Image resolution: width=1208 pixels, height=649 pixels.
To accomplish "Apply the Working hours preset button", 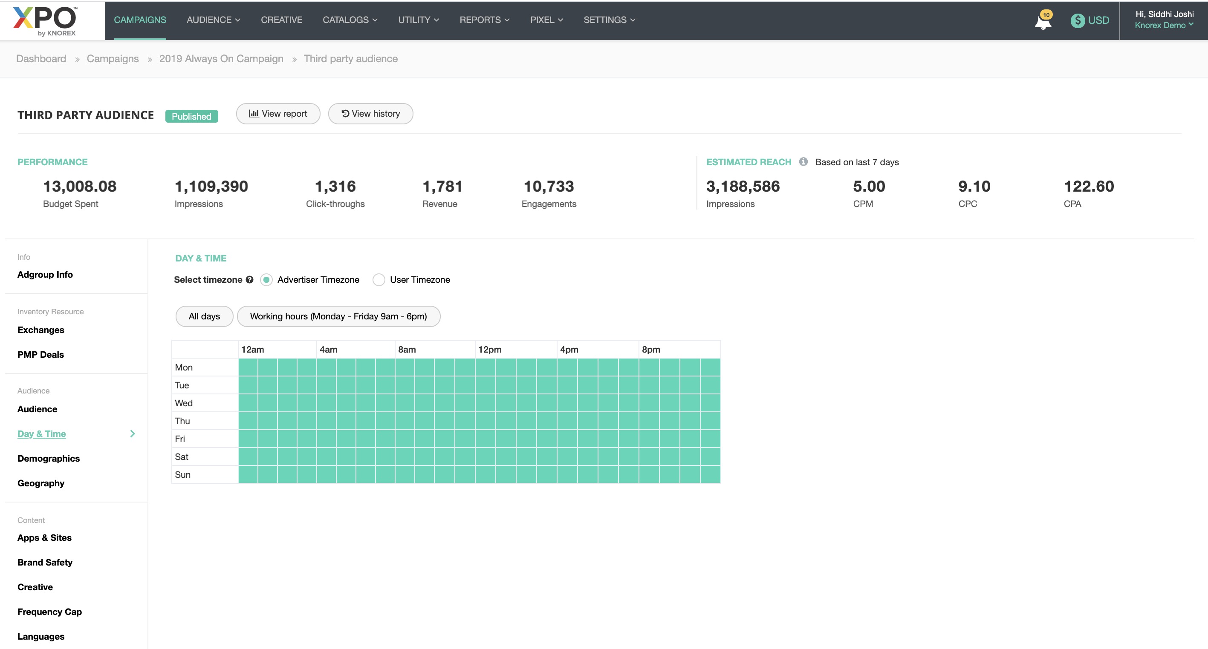I will coord(338,316).
